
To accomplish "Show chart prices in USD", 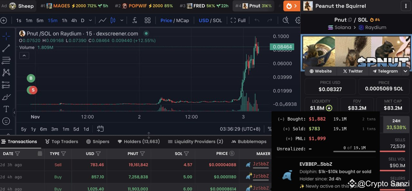I will point(204,21).
